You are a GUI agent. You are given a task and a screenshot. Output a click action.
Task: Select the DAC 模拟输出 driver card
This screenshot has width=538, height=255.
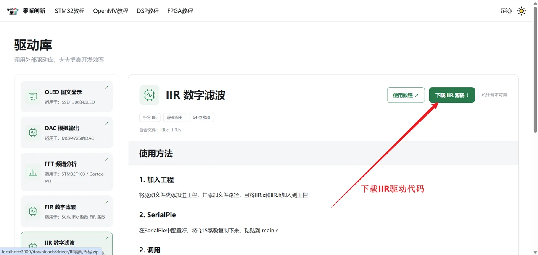pos(67,133)
